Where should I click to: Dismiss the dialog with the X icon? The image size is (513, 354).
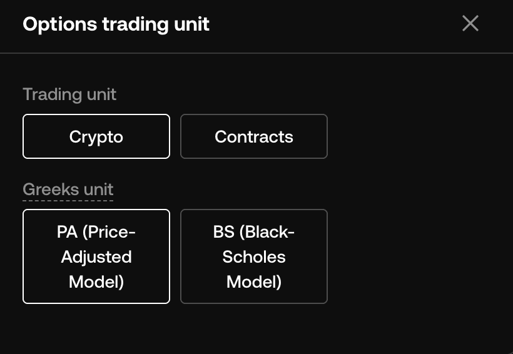point(470,24)
